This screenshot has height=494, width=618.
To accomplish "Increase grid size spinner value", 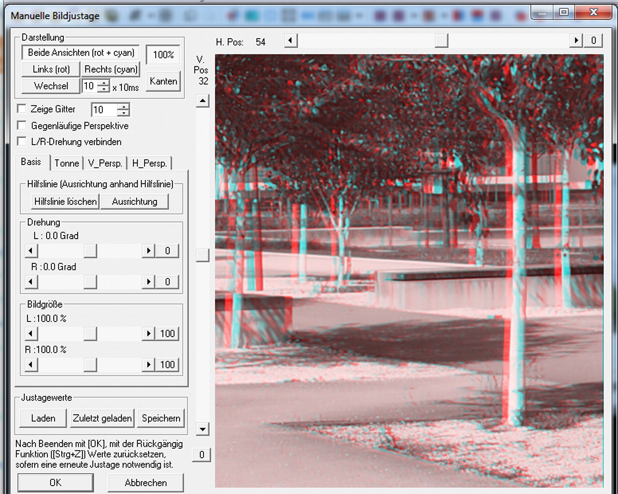I will pyautogui.click(x=124, y=106).
